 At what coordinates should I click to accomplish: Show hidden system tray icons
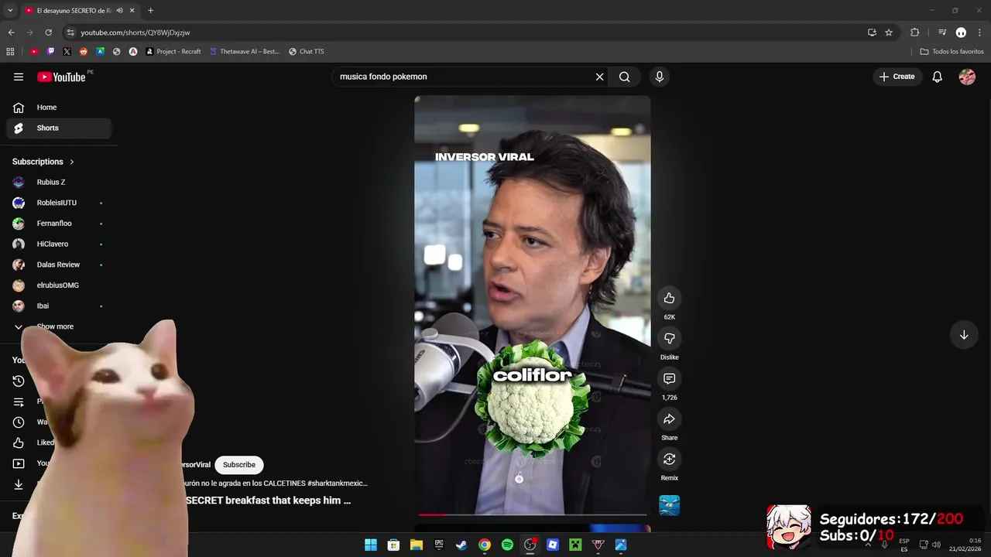point(867,545)
